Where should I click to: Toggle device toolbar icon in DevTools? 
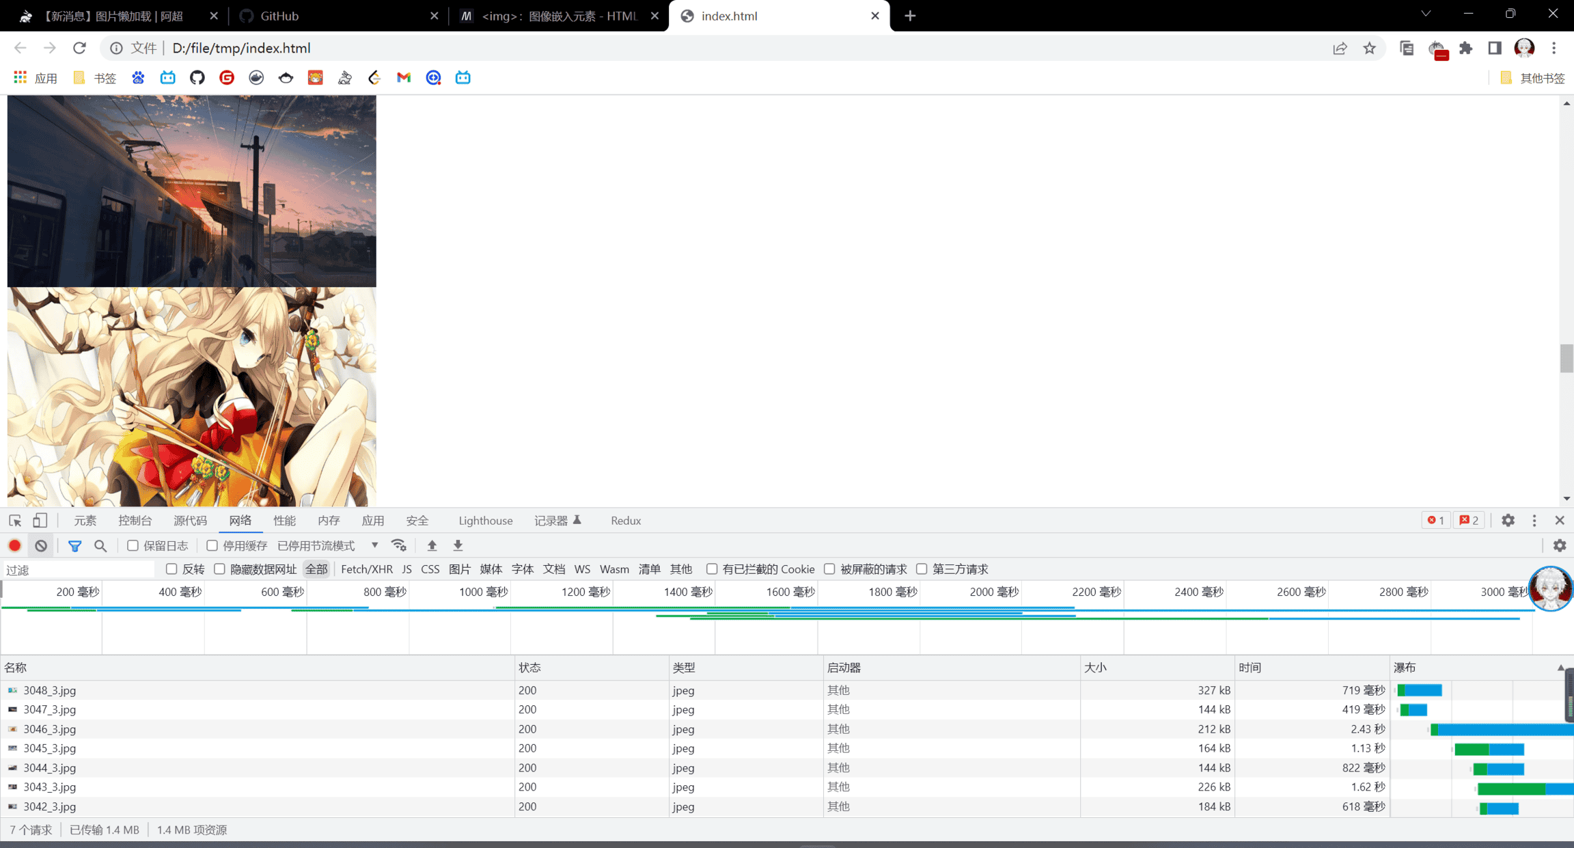[40, 521]
